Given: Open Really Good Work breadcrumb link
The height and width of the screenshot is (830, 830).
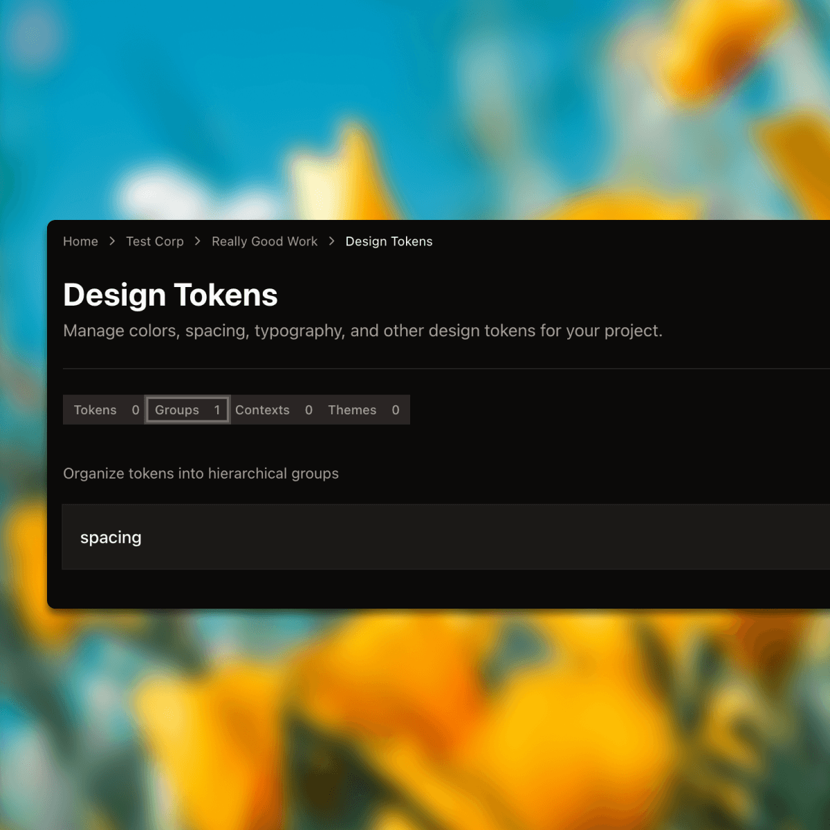Looking at the screenshot, I should tap(264, 241).
